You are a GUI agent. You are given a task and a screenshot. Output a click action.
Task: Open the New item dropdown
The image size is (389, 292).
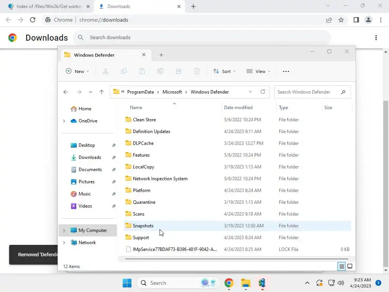tap(77, 71)
